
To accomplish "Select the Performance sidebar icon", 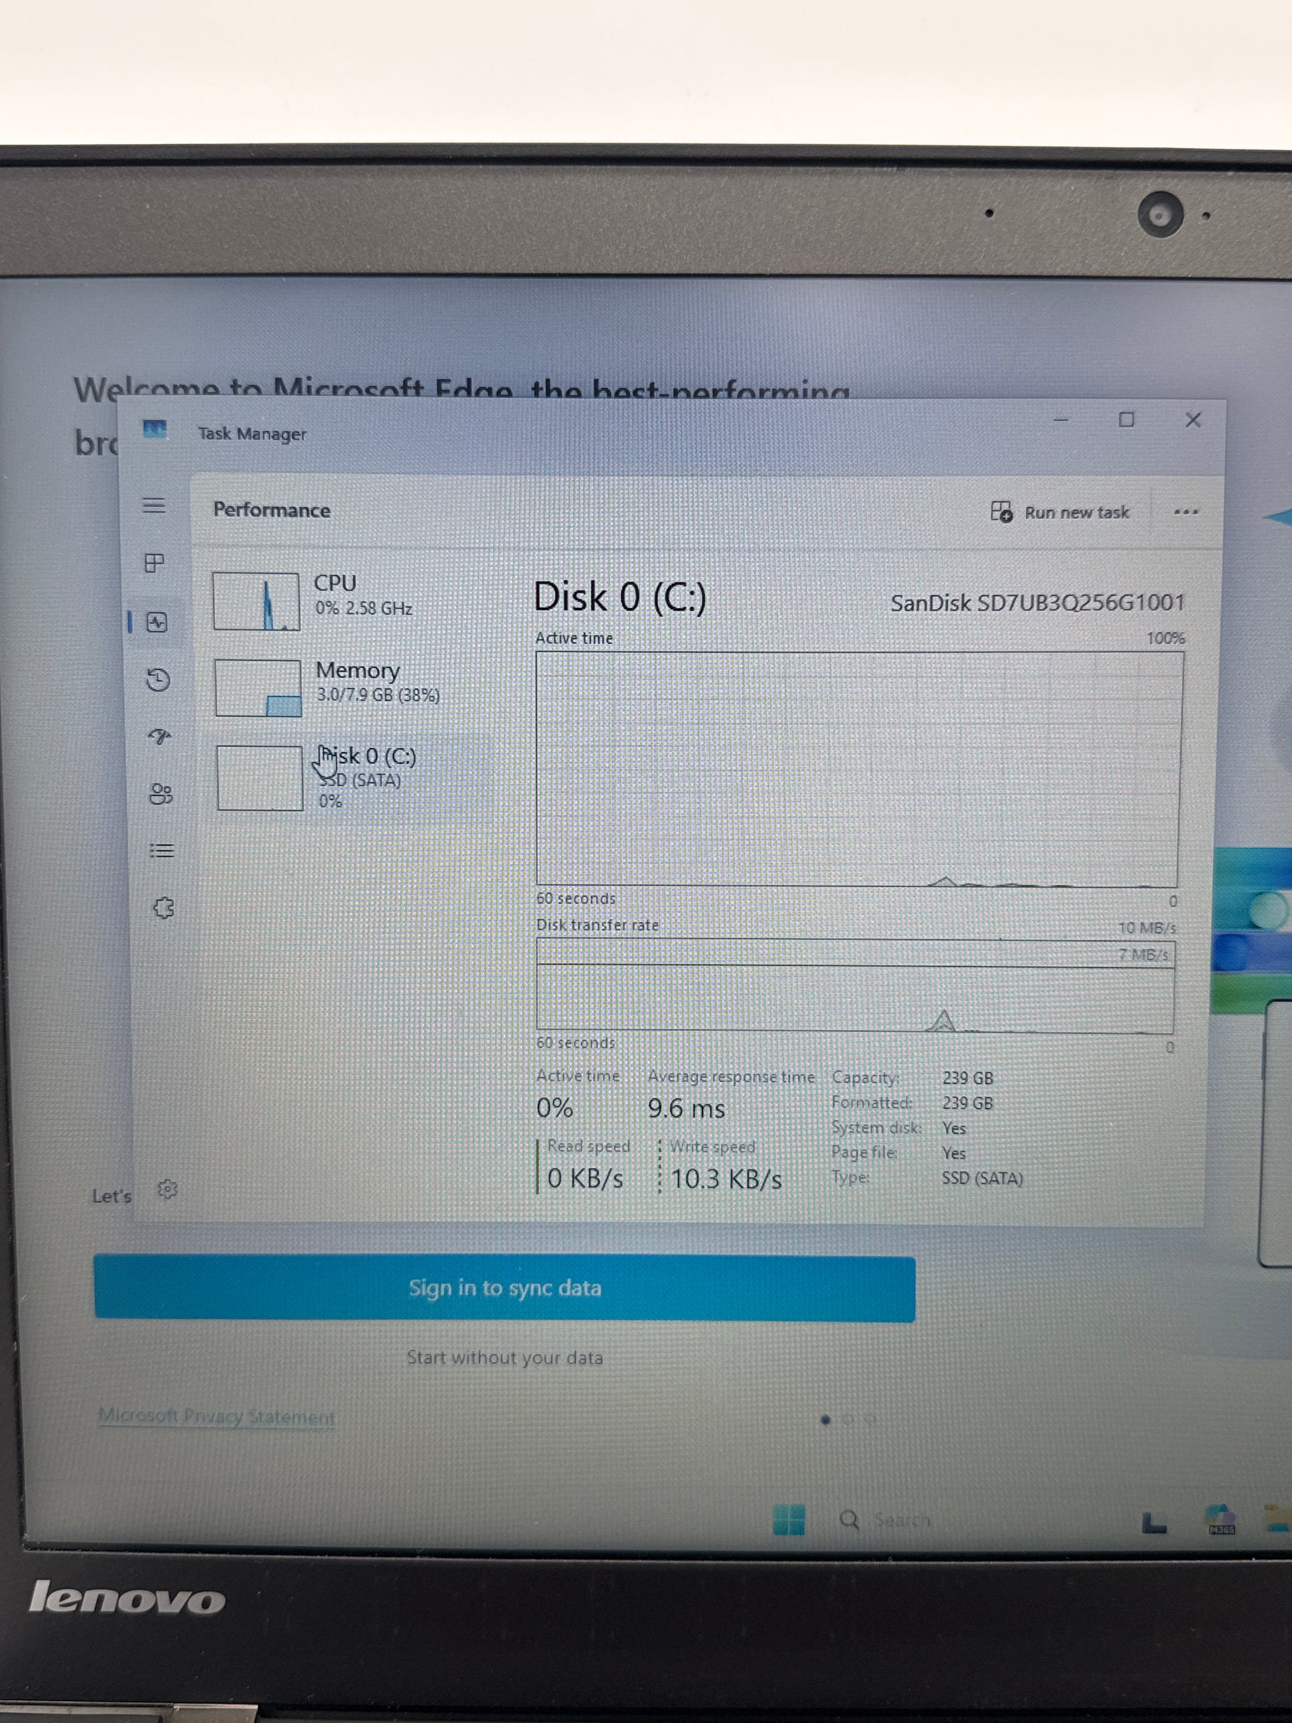I will click(x=157, y=621).
